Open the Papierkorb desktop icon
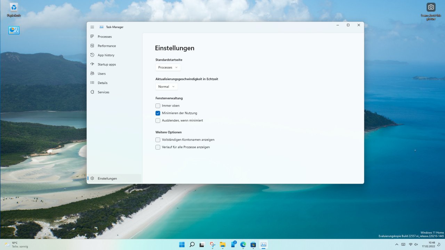The height and width of the screenshot is (250, 445). click(x=14, y=7)
